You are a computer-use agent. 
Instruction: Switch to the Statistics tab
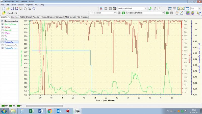coord(14,17)
